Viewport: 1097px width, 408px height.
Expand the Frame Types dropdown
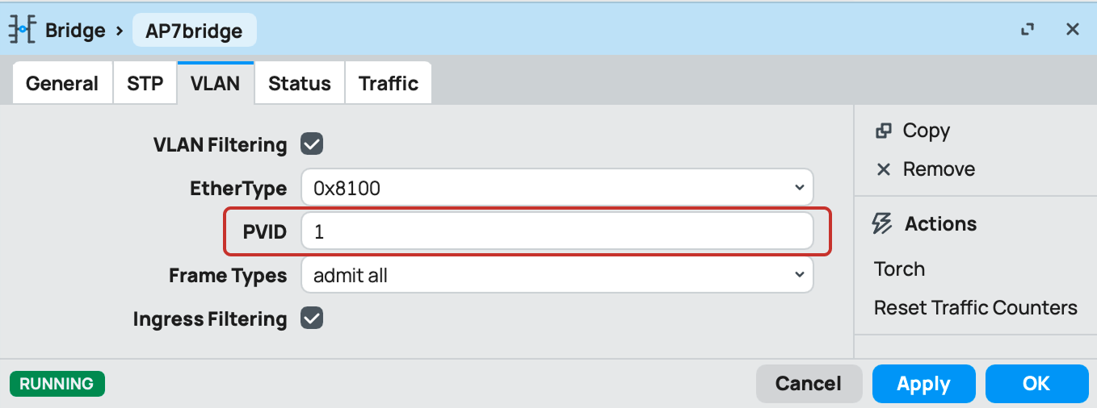[557, 275]
